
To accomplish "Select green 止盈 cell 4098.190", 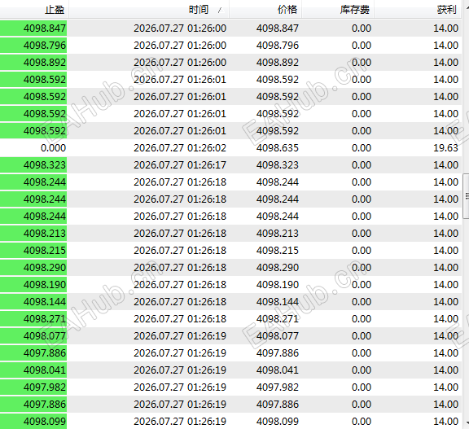I will pos(33,284).
